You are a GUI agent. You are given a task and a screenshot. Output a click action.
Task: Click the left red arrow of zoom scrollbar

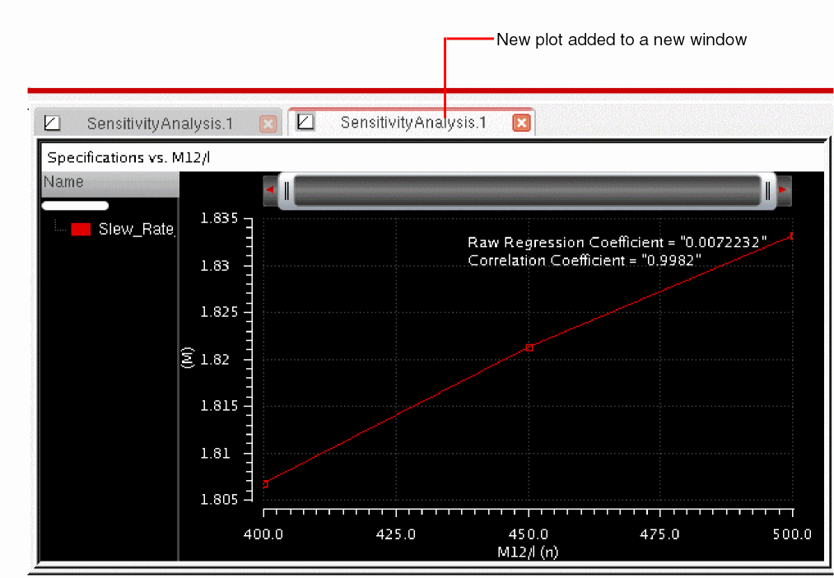(270, 190)
